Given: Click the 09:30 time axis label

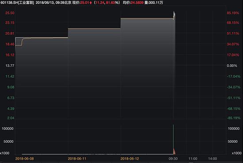Looking at the screenshot, I should [x=173, y=159].
